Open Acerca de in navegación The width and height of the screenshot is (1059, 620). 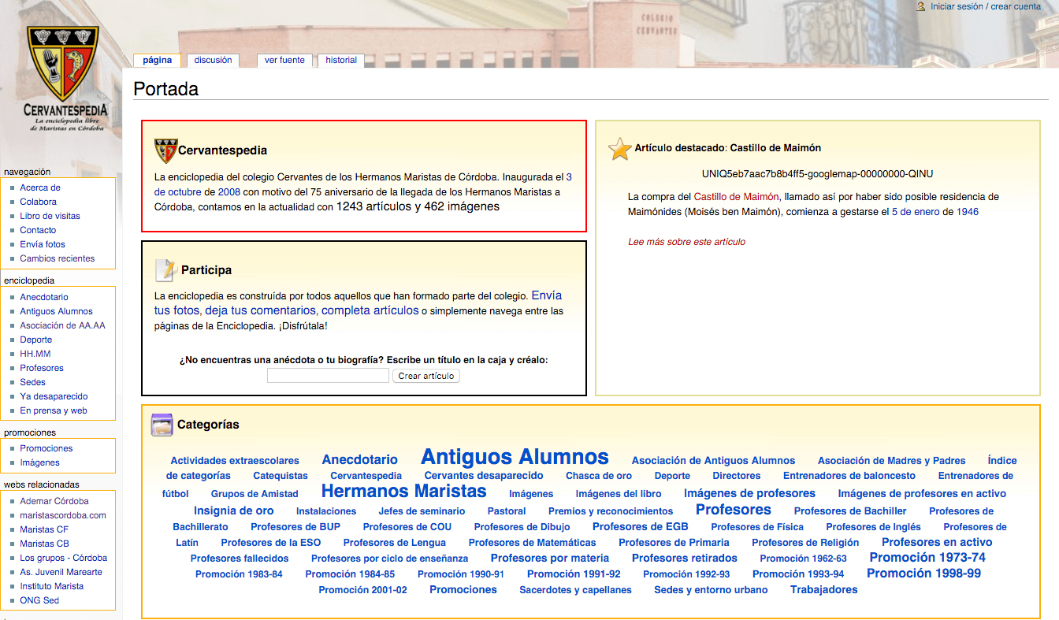40,187
